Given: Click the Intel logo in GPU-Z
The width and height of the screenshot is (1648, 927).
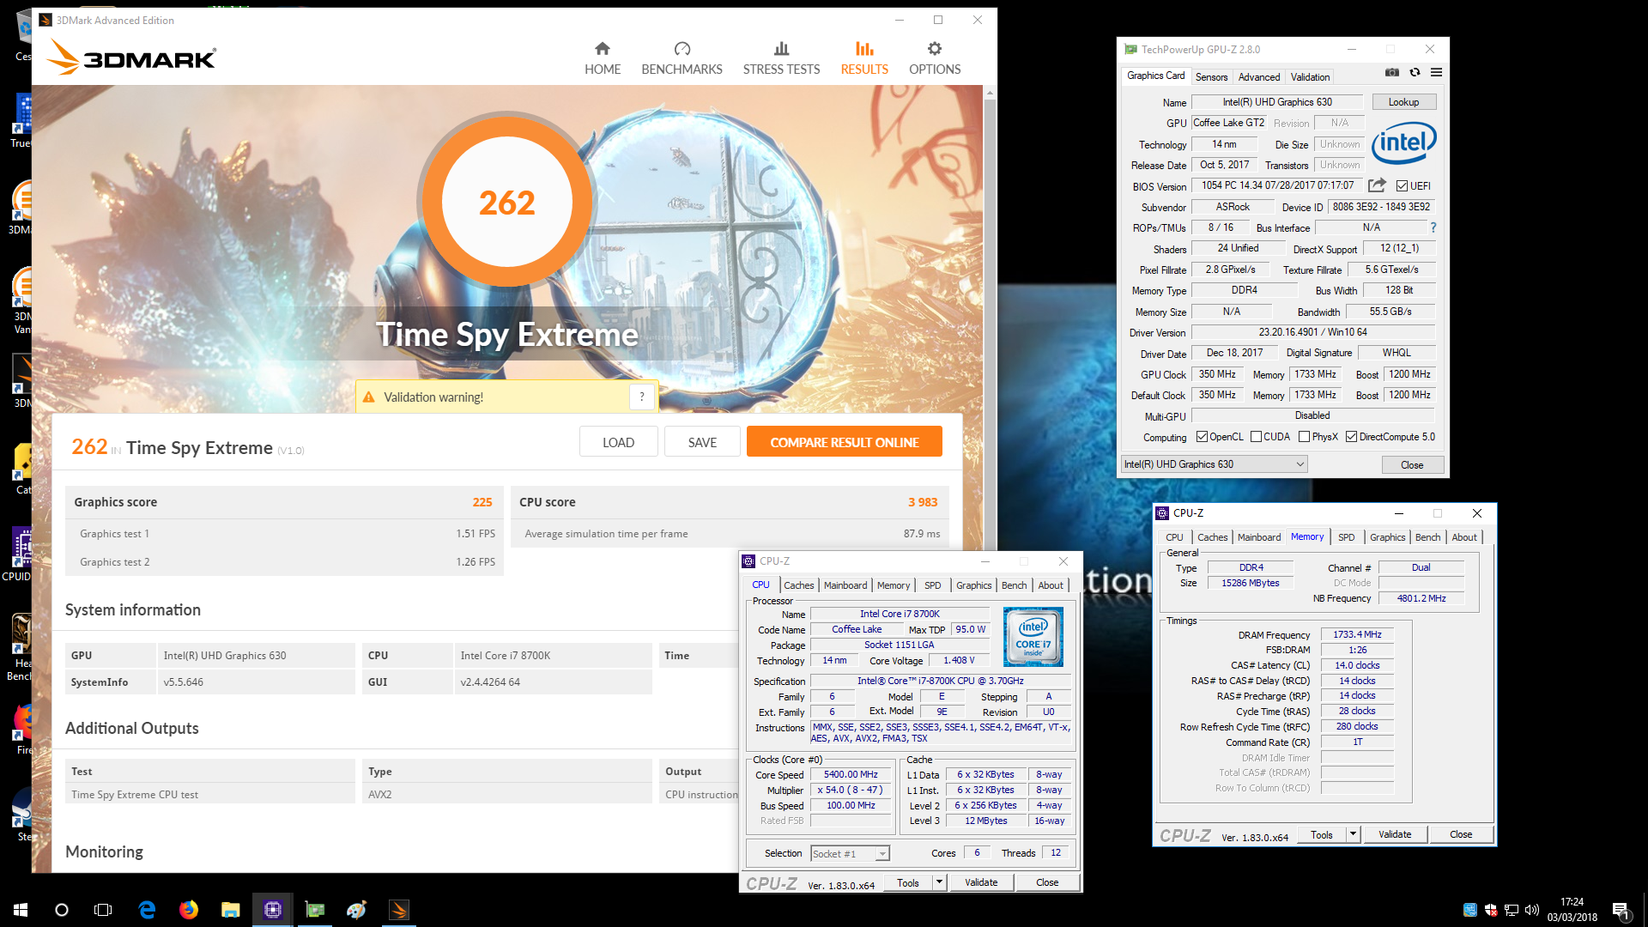Looking at the screenshot, I should pos(1403,142).
